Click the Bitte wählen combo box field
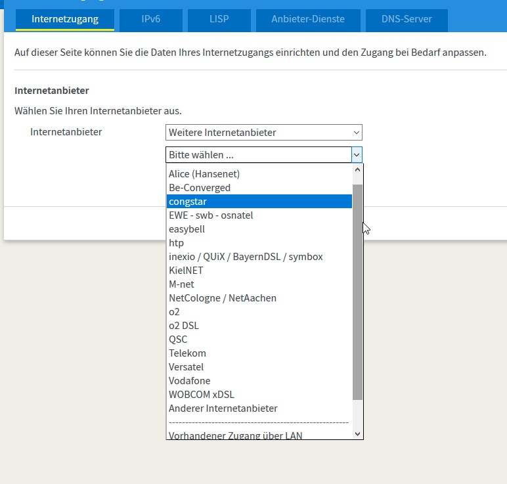This screenshot has height=484, width=507. coord(264,155)
